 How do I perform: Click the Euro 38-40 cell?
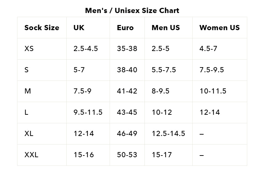[127, 70]
